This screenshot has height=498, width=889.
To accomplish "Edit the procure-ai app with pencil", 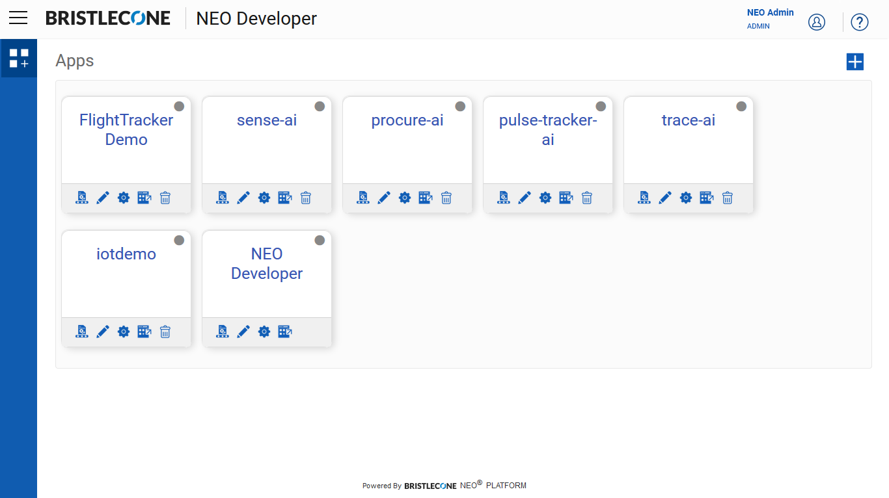I will (x=384, y=198).
